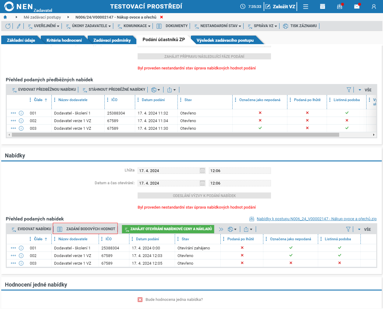
Task: Open Nabídky k postupu zip download link
Action: 317,219
